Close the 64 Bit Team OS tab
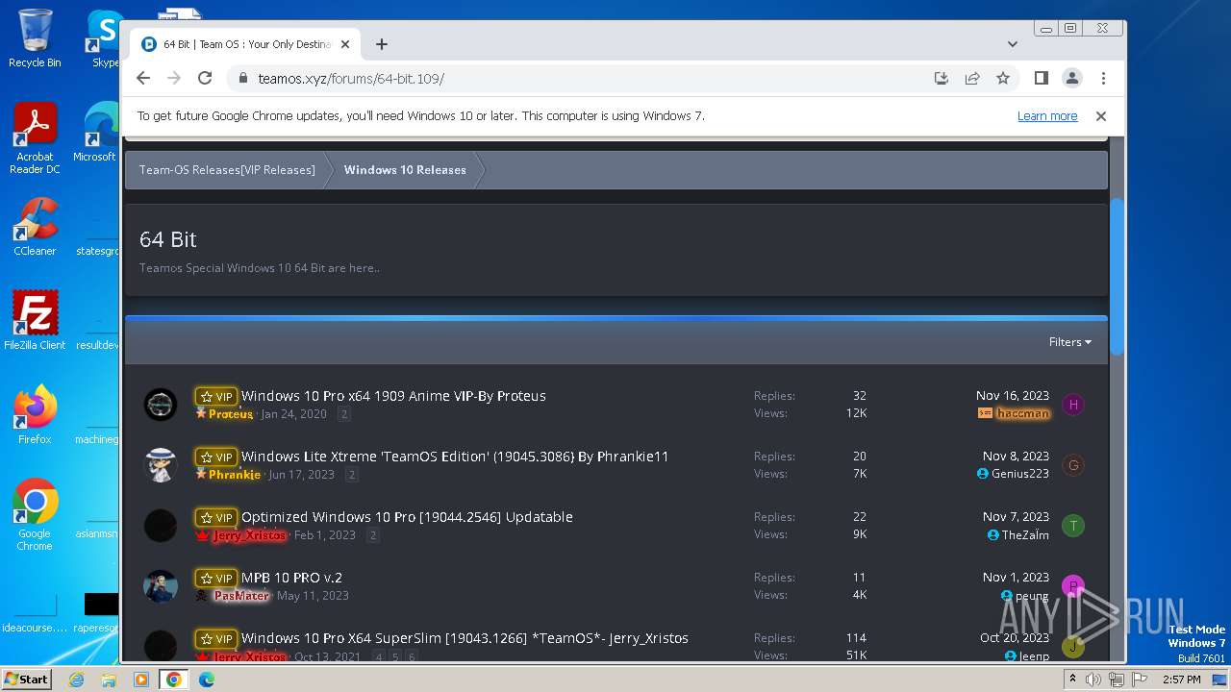Image resolution: width=1231 pixels, height=692 pixels. click(345, 44)
